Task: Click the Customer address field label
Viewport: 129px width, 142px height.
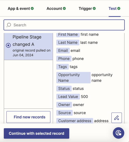Action: (x=75, y=121)
